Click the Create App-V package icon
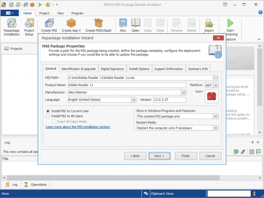This screenshot has width=264, height=198. click(x=71, y=23)
